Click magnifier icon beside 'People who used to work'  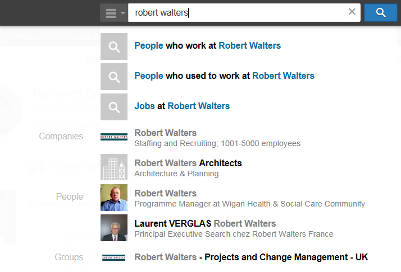(x=114, y=77)
